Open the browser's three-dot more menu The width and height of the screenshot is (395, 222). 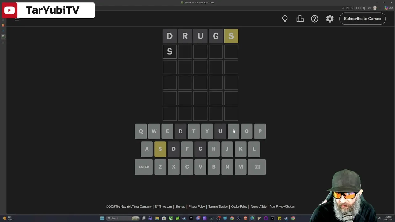380,8
